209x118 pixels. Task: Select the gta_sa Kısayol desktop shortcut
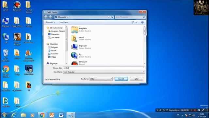click(x=17, y=39)
